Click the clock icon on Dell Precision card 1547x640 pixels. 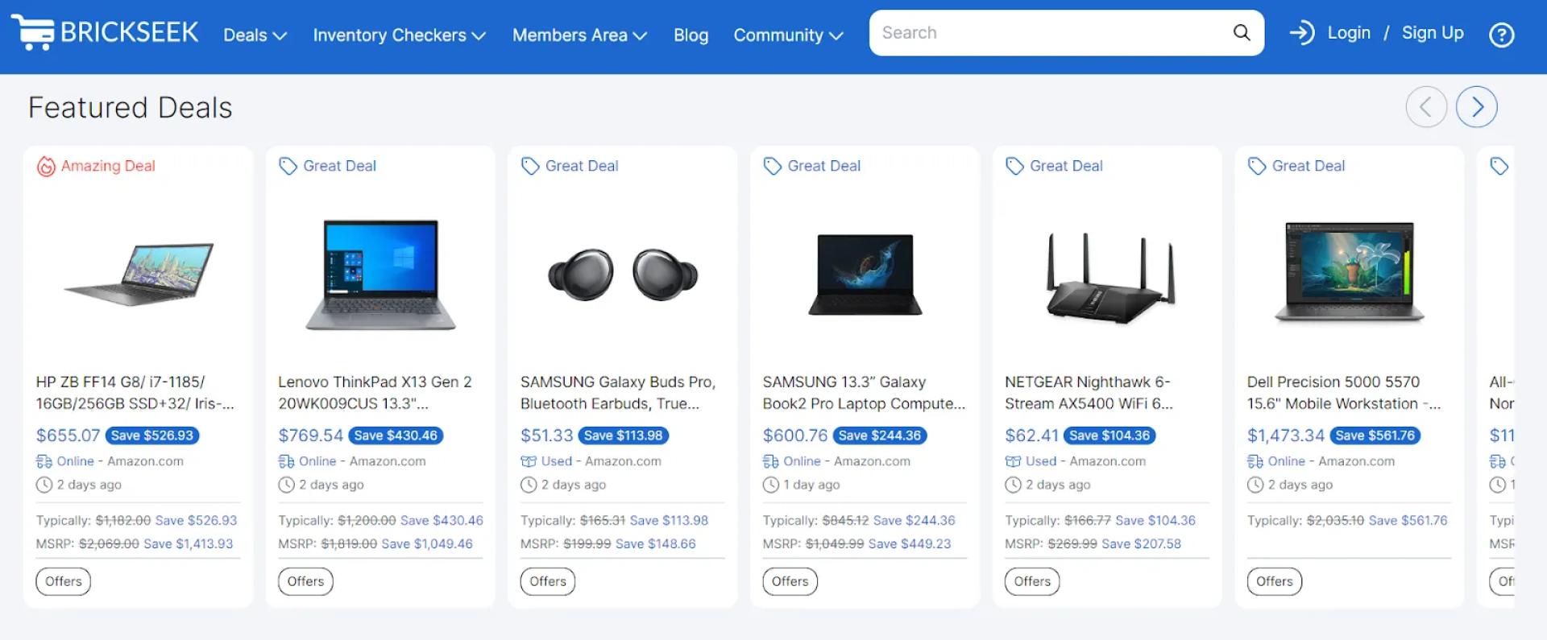[x=1255, y=485]
